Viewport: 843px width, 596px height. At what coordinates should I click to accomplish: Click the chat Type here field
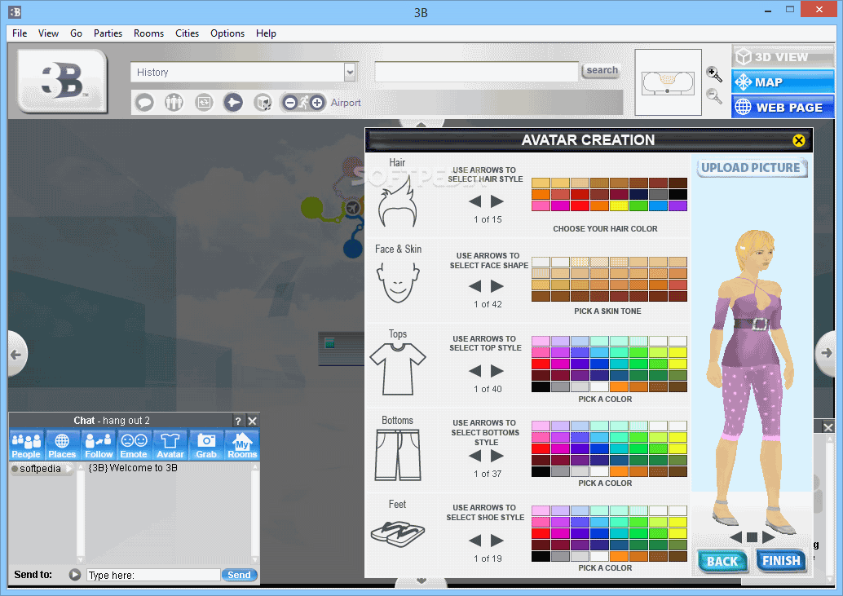tap(154, 575)
